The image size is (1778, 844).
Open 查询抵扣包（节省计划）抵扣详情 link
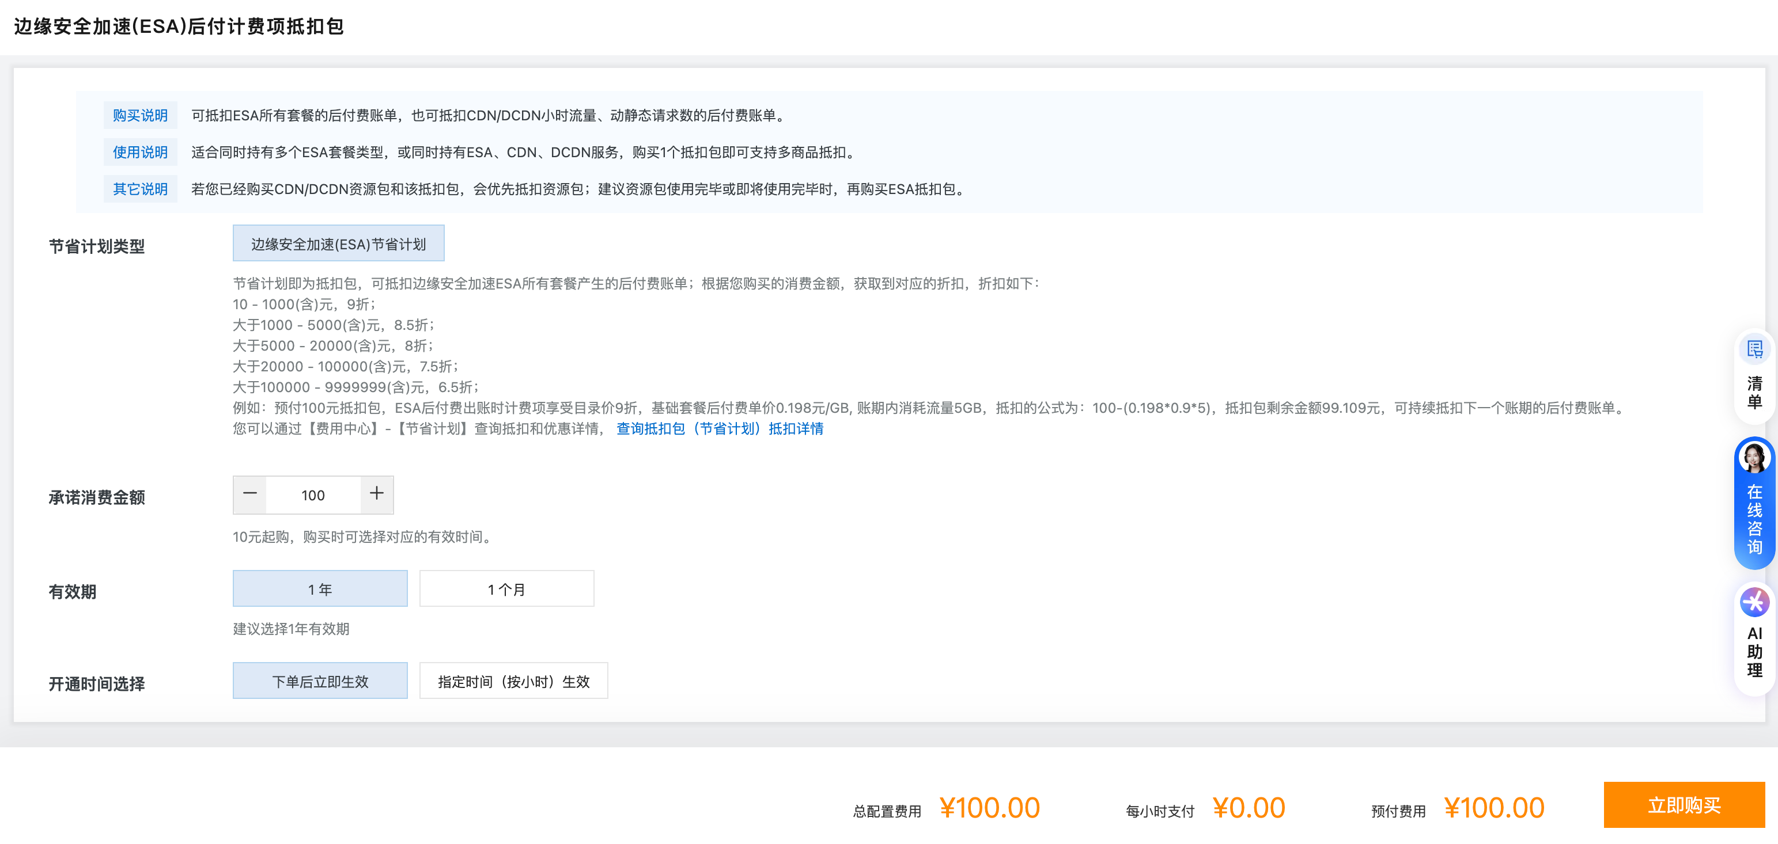(719, 429)
